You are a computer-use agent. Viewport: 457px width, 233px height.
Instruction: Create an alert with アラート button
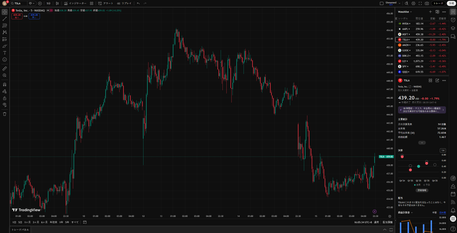(x=106, y=3)
